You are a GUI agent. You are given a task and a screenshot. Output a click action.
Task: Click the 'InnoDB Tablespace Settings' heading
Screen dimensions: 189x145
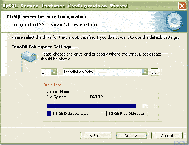pyautogui.click(x=41, y=47)
